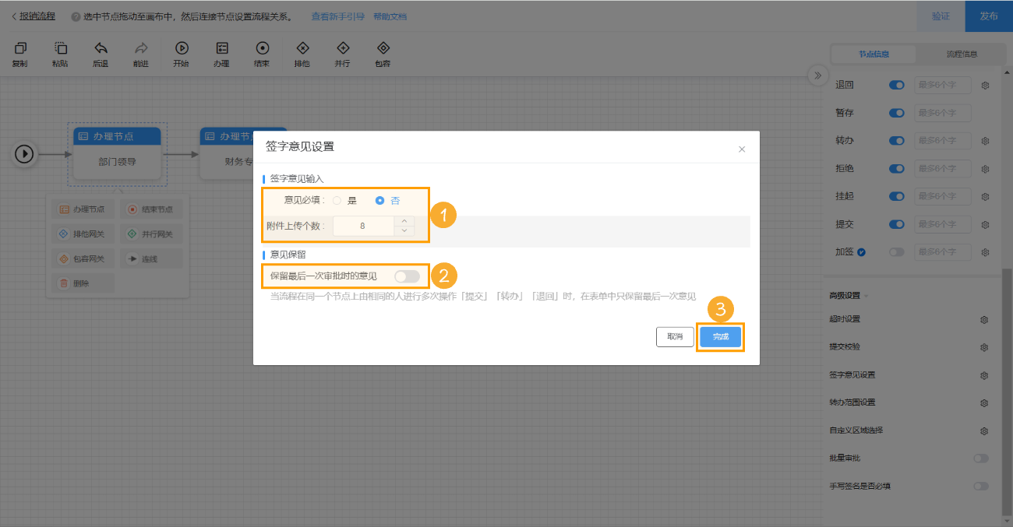Turn off the 提交 toggle
The height and width of the screenshot is (527, 1013).
(x=895, y=224)
